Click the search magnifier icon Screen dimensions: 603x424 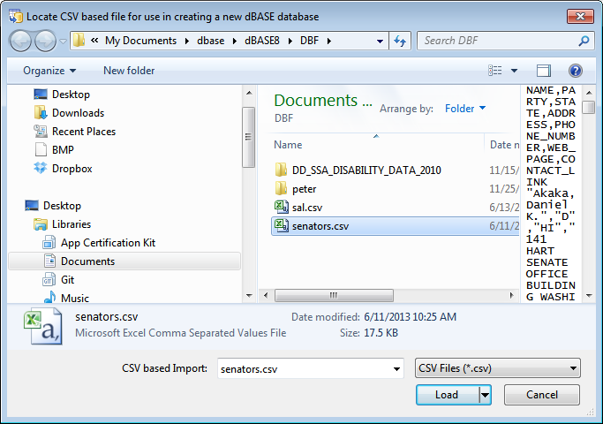pyautogui.click(x=584, y=41)
